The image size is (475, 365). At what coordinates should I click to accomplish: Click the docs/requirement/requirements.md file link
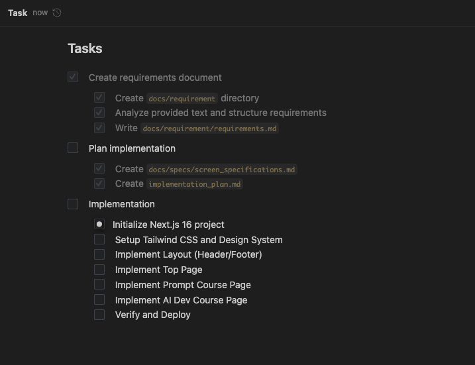tap(209, 129)
